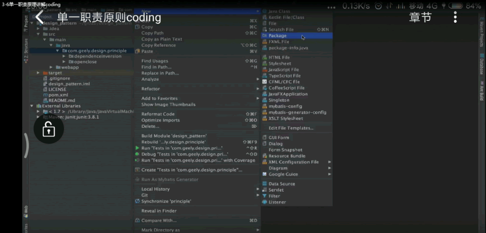Click the Filter funnel icon
The image size is (486, 233).
click(x=264, y=196)
